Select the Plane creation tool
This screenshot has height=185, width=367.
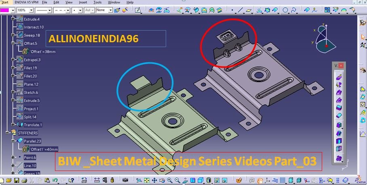(249, 10)
